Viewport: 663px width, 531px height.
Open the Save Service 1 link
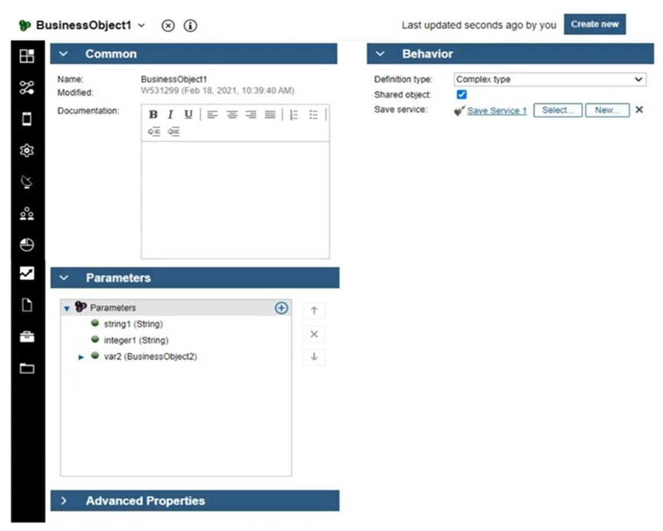(497, 110)
